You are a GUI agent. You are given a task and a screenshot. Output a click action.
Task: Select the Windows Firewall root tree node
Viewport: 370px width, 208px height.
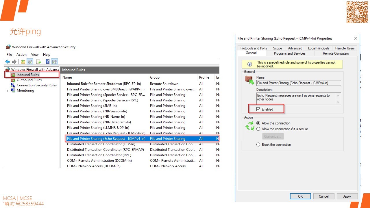pyautogui.click(x=35, y=70)
